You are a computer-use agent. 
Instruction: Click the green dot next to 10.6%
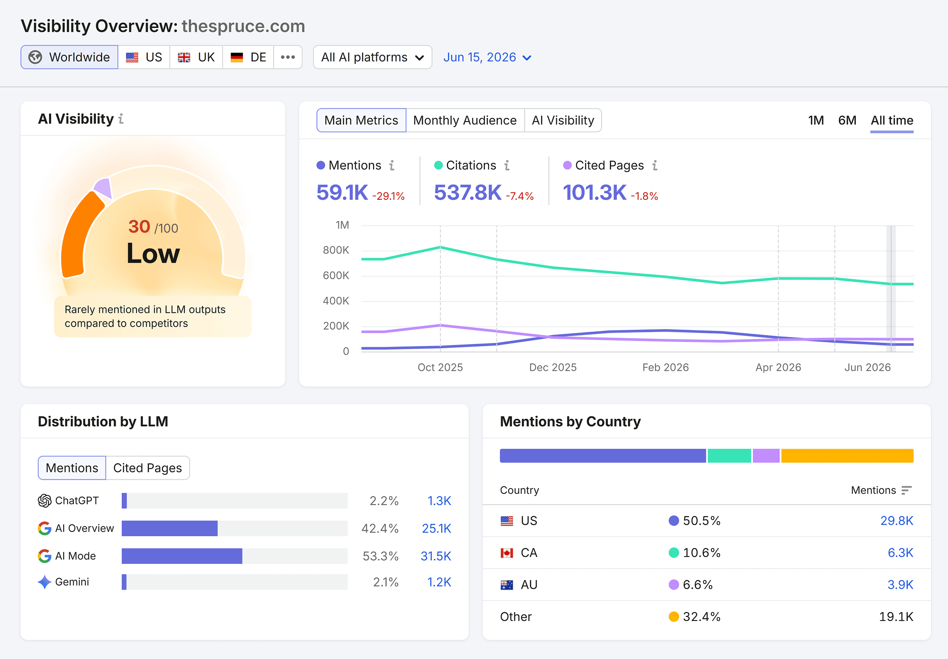(674, 553)
